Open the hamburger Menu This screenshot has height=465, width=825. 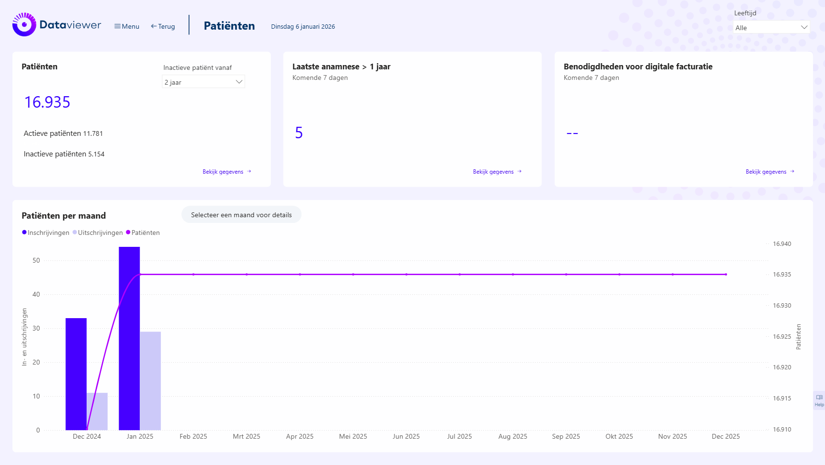[x=127, y=26]
